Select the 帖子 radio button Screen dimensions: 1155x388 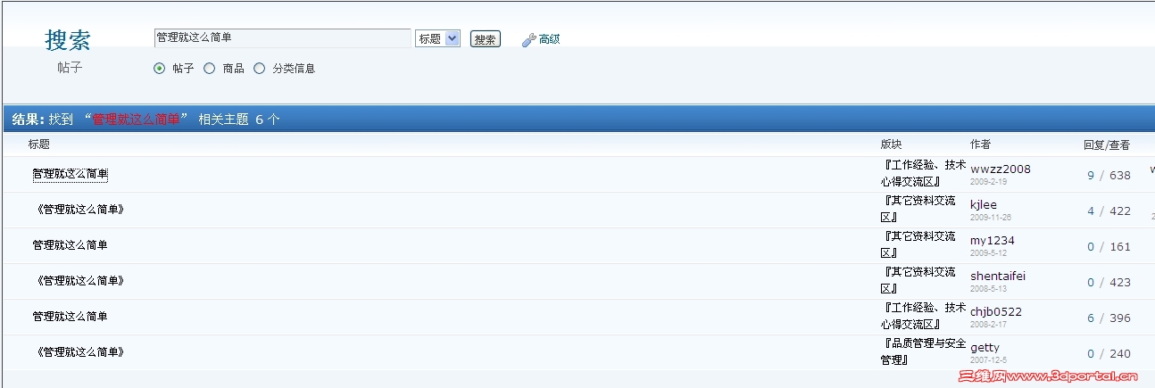coord(160,68)
